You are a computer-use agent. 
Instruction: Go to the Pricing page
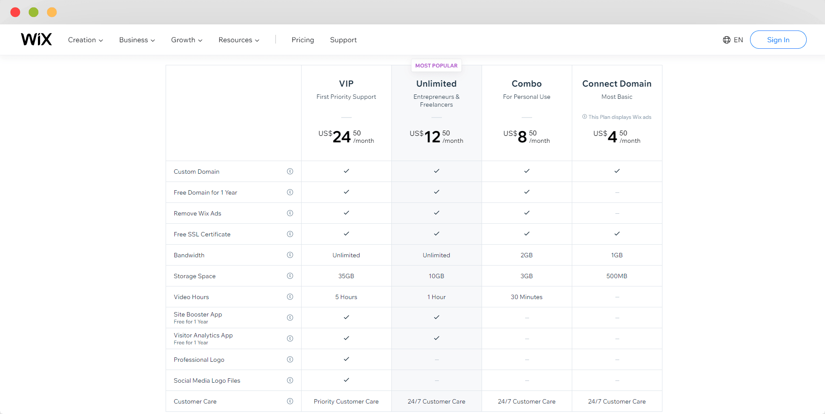tap(303, 40)
